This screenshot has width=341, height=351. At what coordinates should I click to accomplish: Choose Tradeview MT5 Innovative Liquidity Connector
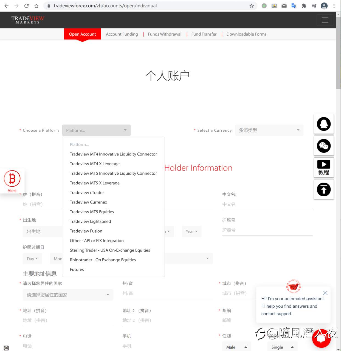(x=113, y=173)
